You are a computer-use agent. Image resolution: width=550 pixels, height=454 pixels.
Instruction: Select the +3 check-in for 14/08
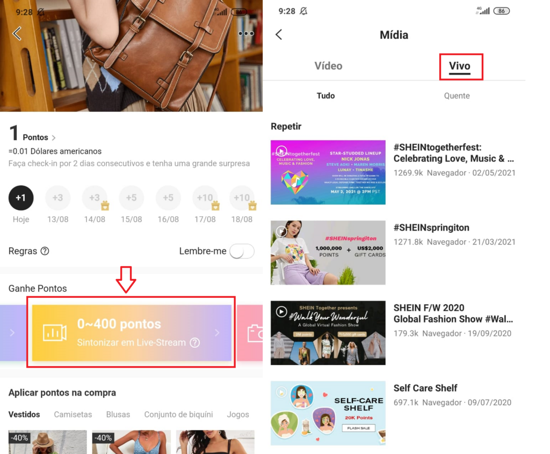[x=95, y=197]
